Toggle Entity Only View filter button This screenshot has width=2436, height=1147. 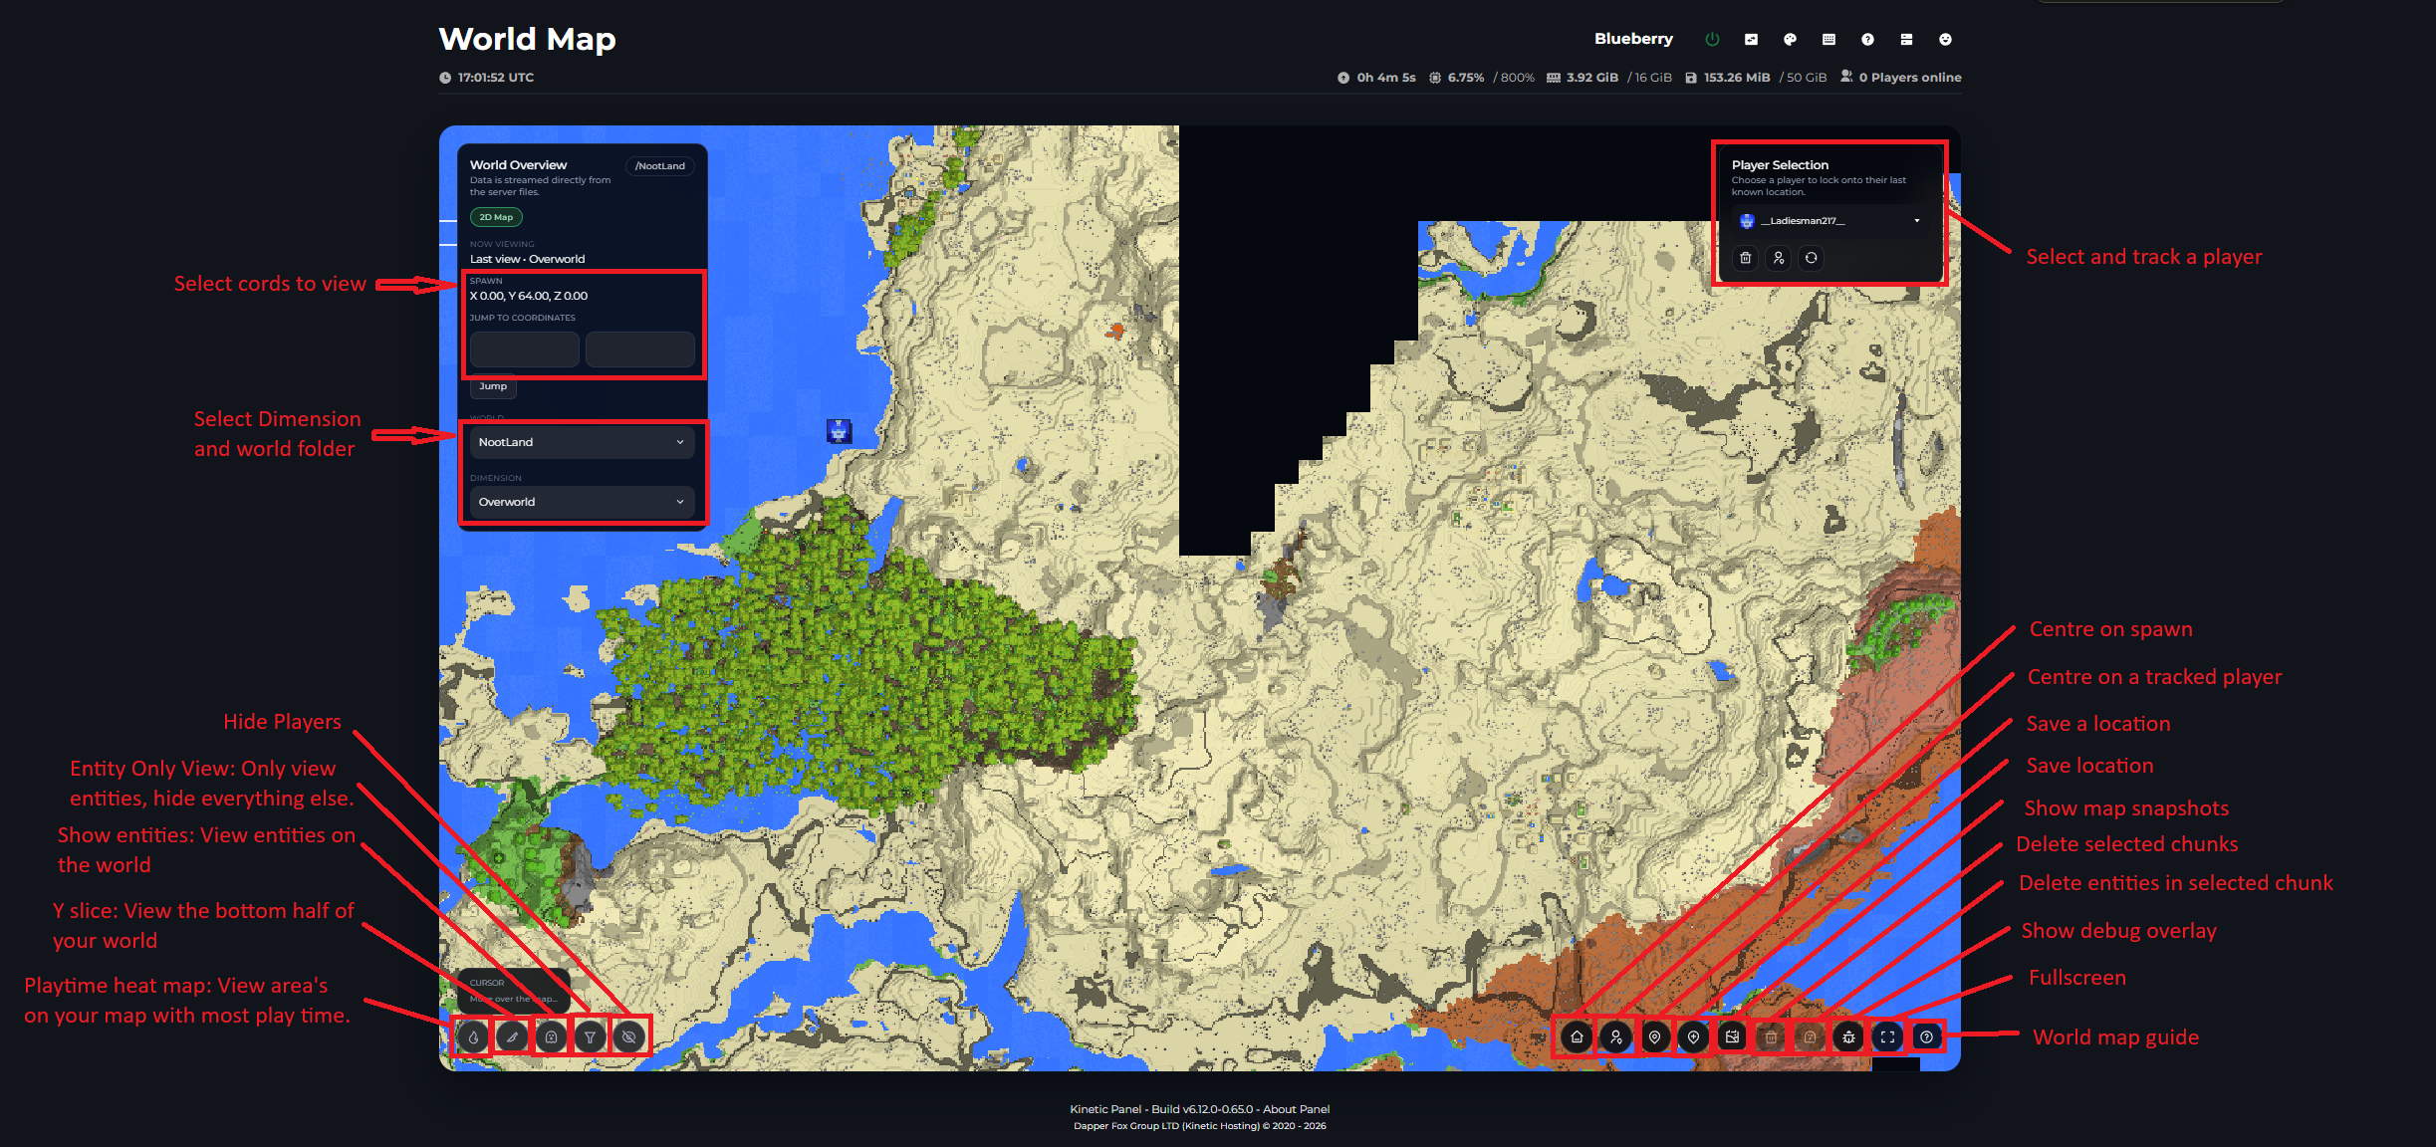coord(590,1036)
